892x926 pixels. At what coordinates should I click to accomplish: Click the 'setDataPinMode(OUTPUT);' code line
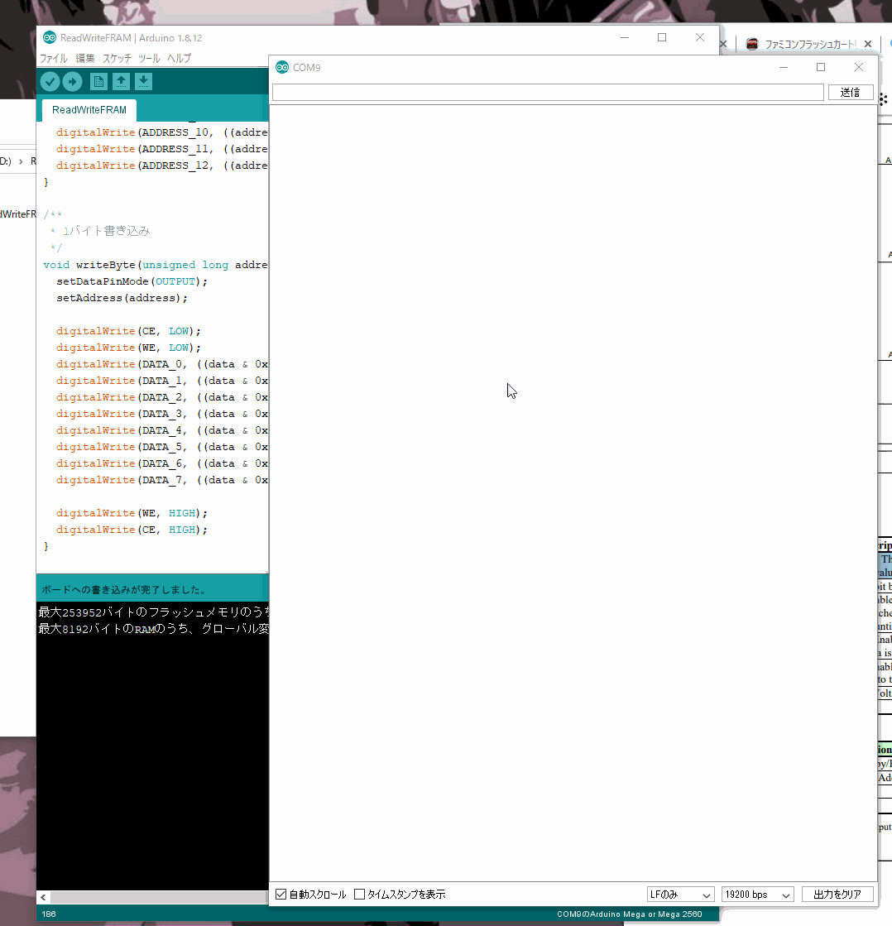pyautogui.click(x=132, y=281)
